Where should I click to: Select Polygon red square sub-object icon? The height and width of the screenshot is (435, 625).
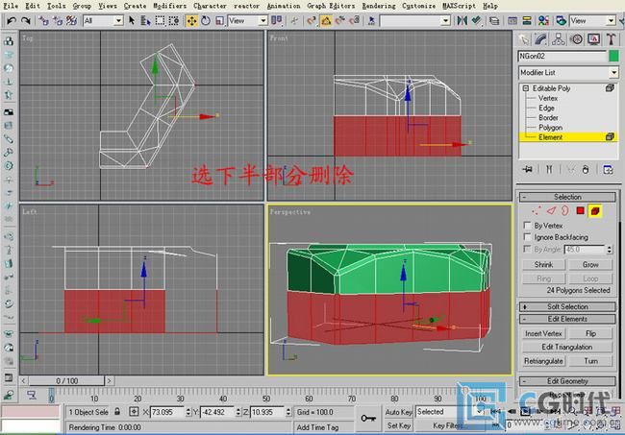point(581,211)
